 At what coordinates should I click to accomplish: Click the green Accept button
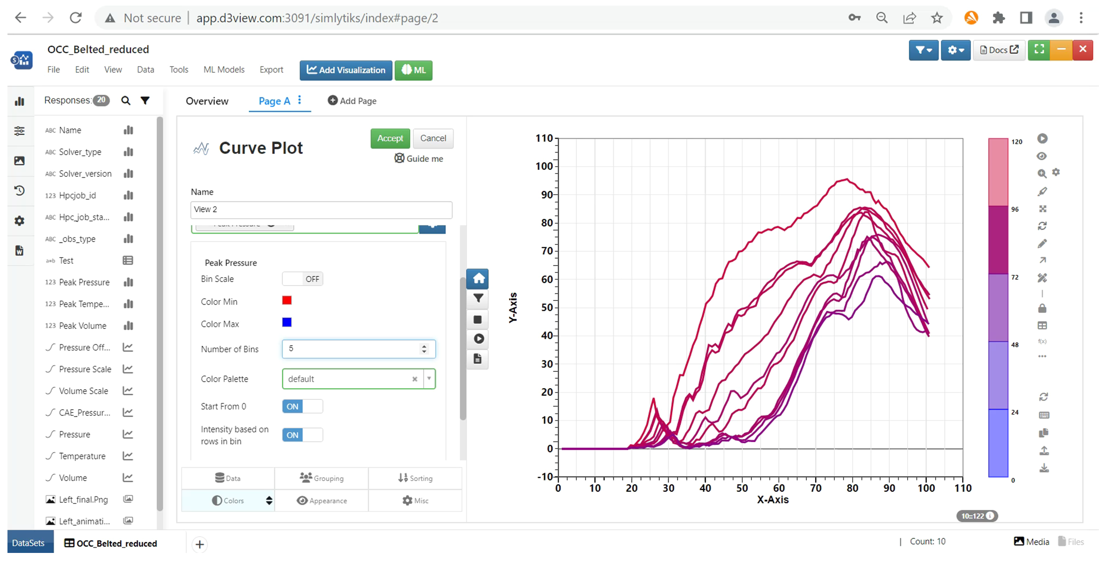(x=390, y=139)
